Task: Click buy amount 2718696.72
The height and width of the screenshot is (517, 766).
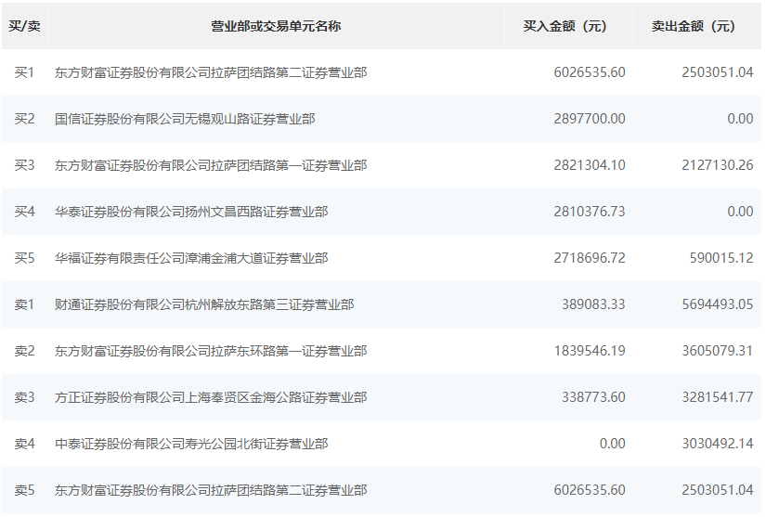Action: point(590,258)
